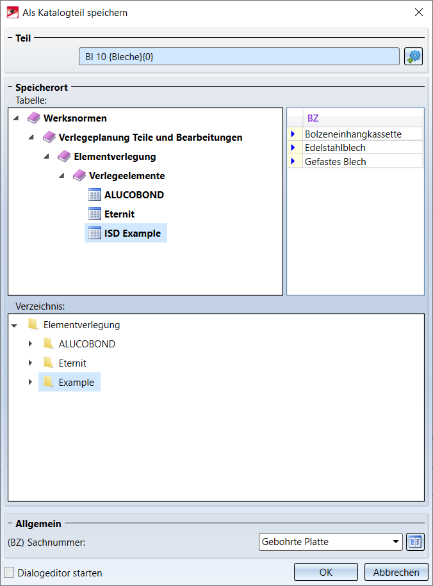Expand the ALUCOBOND directory folder
Viewport: 433px width, 586px height.
coord(30,344)
